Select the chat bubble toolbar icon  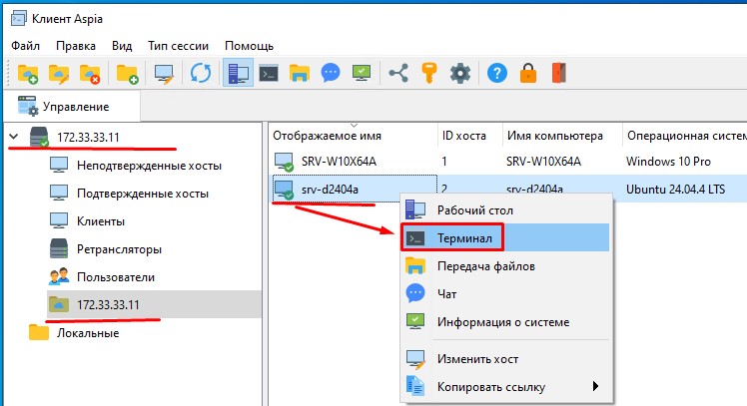pyautogui.click(x=331, y=73)
